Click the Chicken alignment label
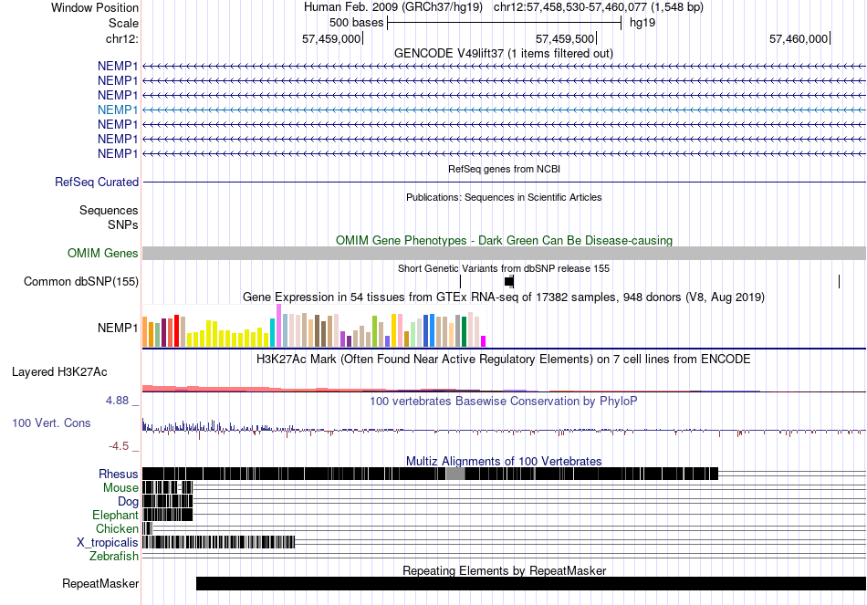The width and height of the screenshot is (867, 605). [x=117, y=528]
